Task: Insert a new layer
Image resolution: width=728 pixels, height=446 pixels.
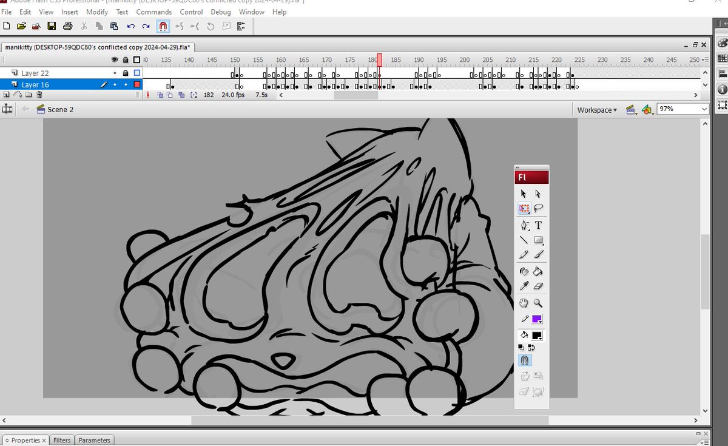Action: (x=6, y=95)
